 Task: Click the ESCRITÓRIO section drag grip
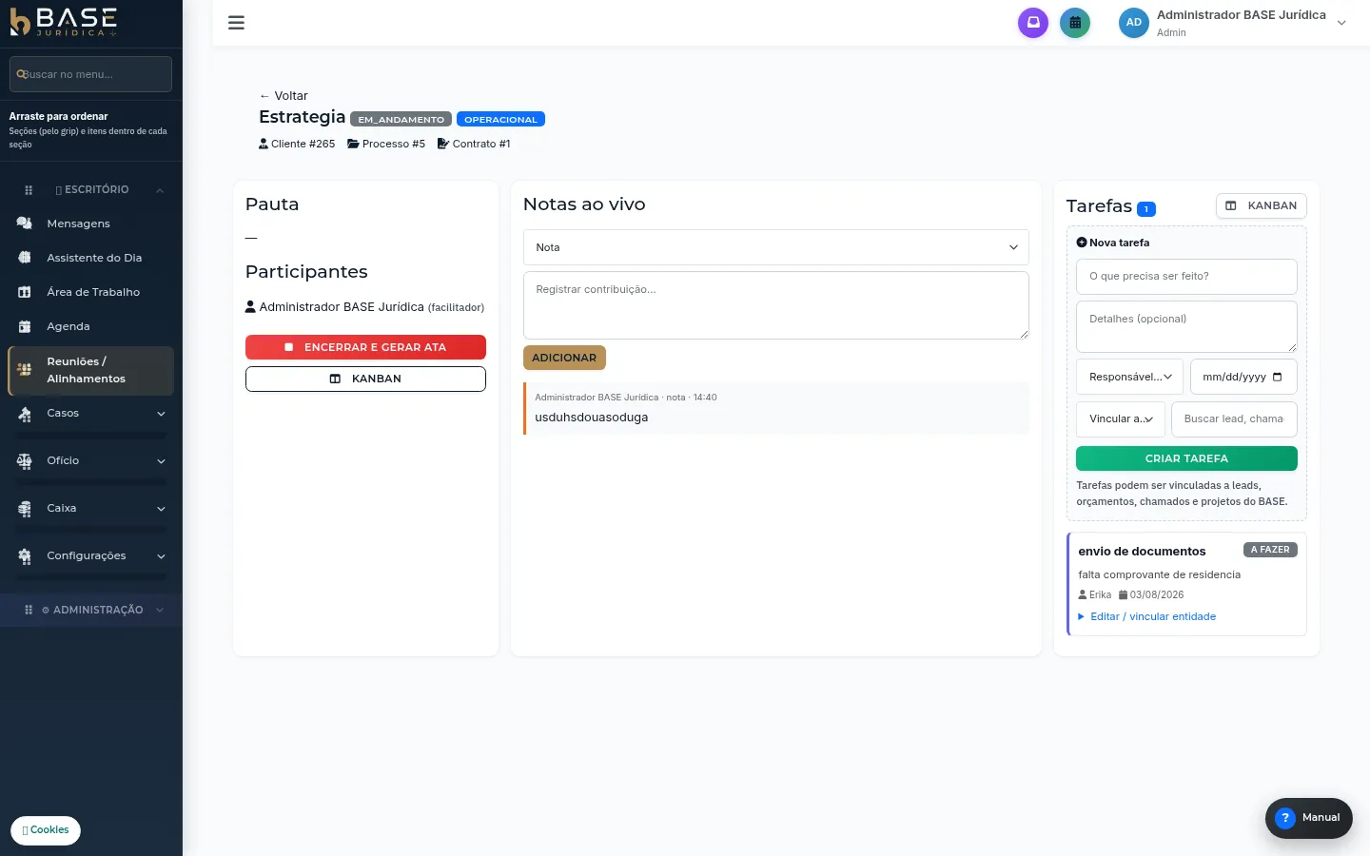point(29,190)
